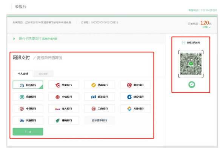Click the green 下一步 button
The height and width of the screenshot is (151, 220).
(x=28, y=132)
